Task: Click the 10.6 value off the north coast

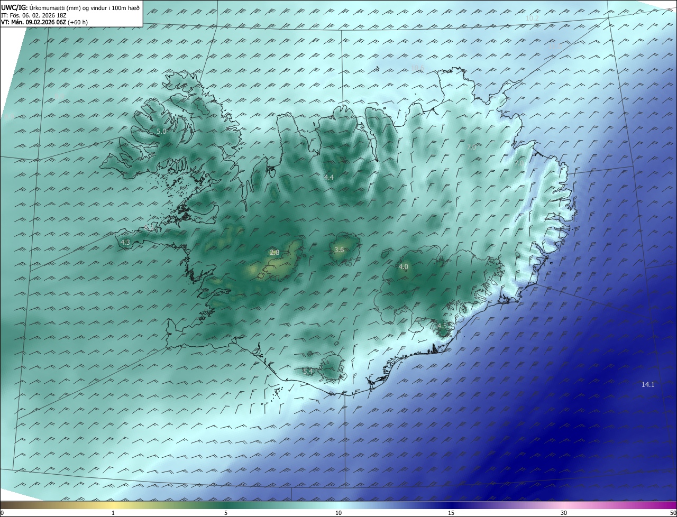Action: pyautogui.click(x=418, y=68)
